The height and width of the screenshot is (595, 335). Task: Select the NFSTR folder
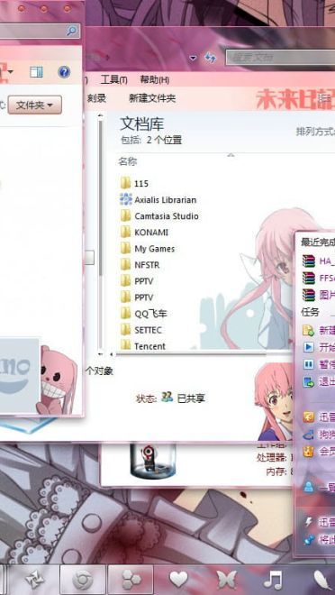140,265
